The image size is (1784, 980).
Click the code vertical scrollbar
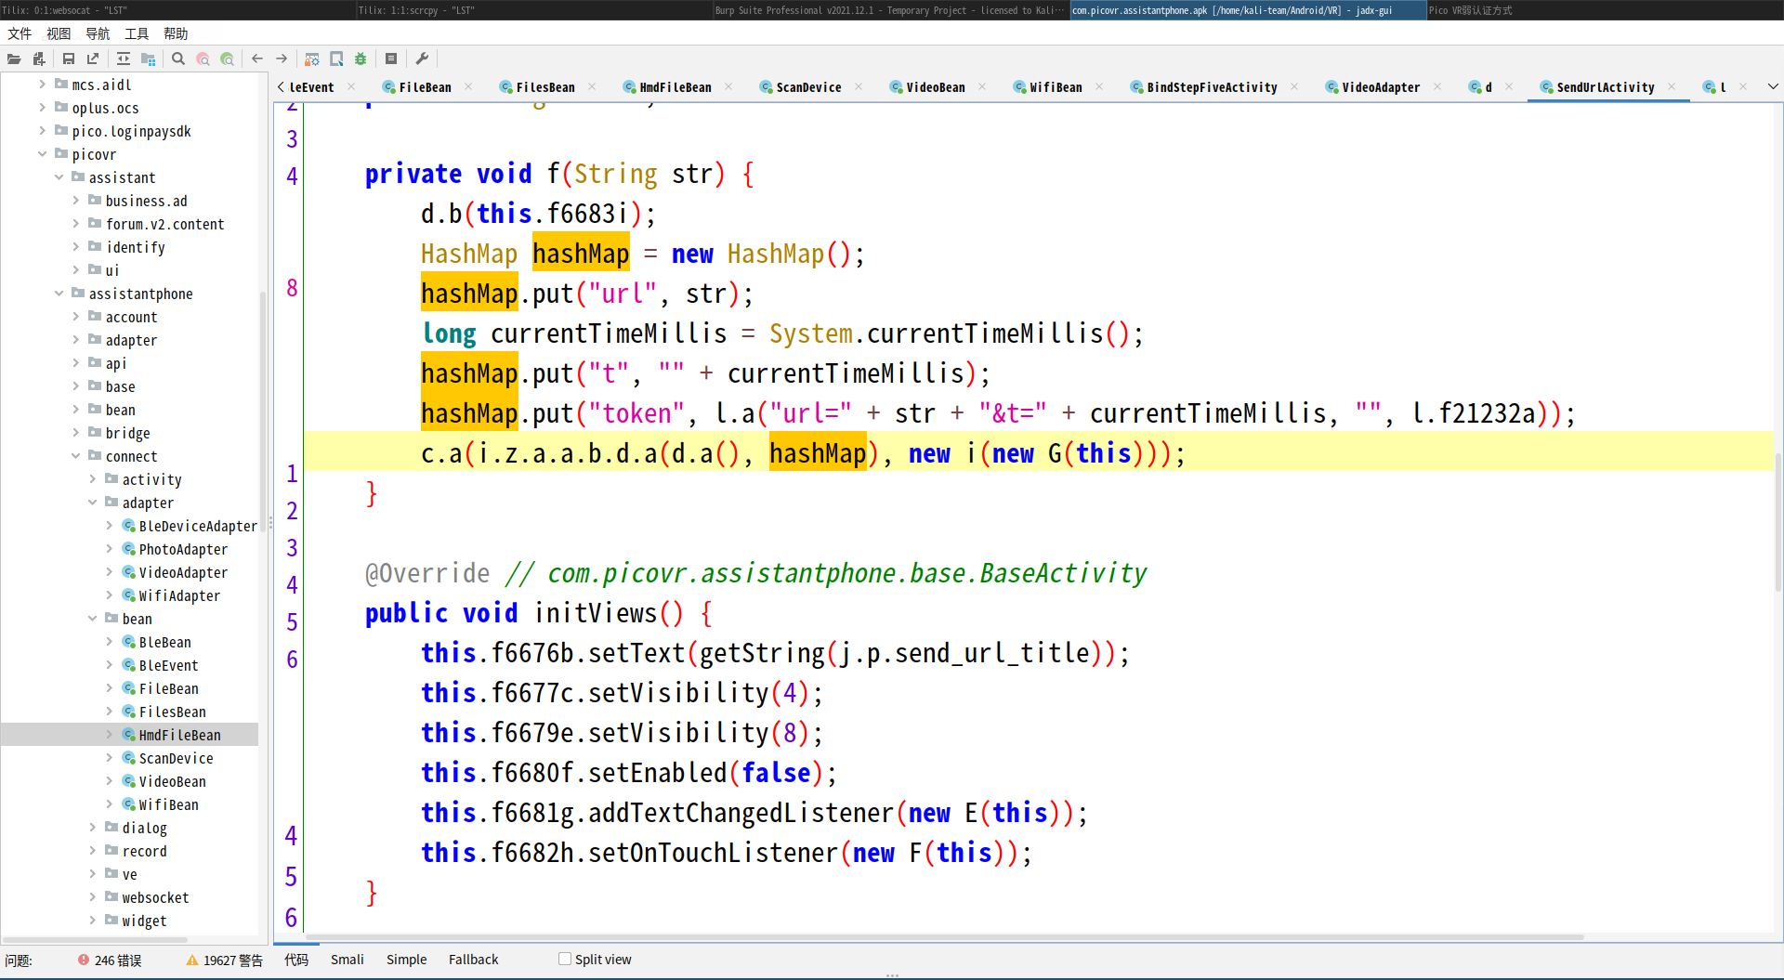coord(1778,523)
